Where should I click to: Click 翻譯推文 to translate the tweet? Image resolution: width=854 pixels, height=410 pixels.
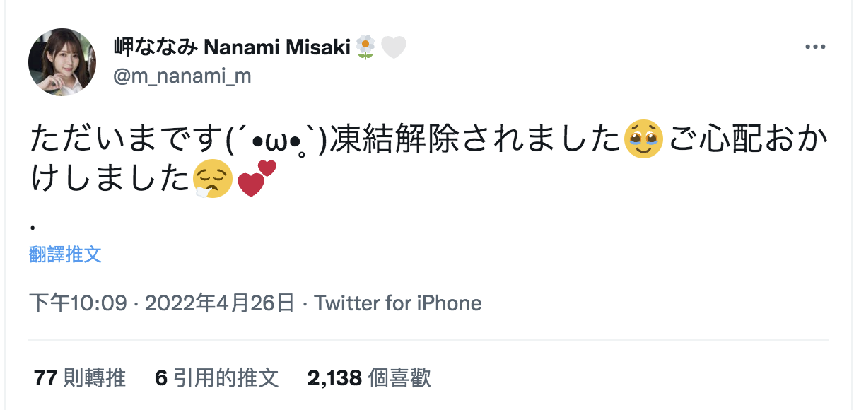pos(65,254)
